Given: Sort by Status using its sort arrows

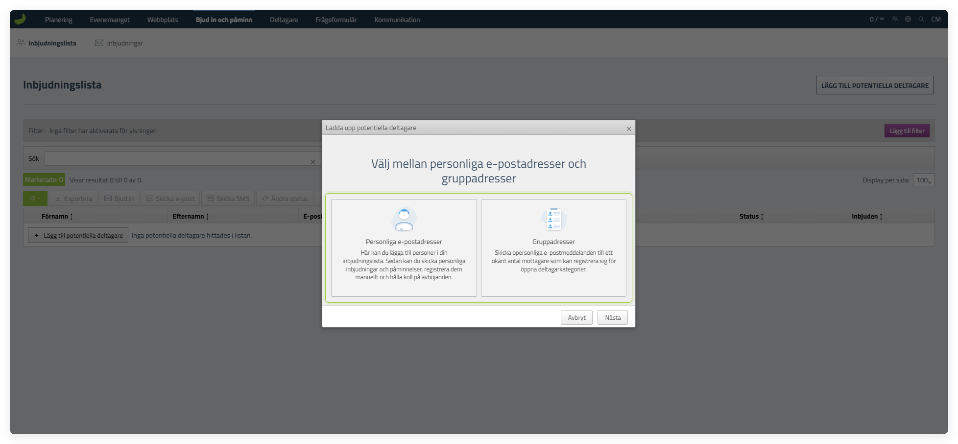Looking at the screenshot, I should click(x=762, y=217).
